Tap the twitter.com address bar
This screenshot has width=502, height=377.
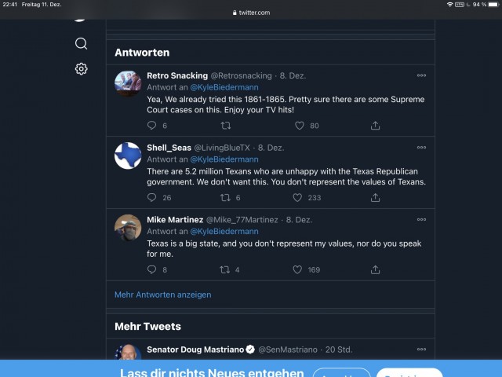(x=251, y=13)
